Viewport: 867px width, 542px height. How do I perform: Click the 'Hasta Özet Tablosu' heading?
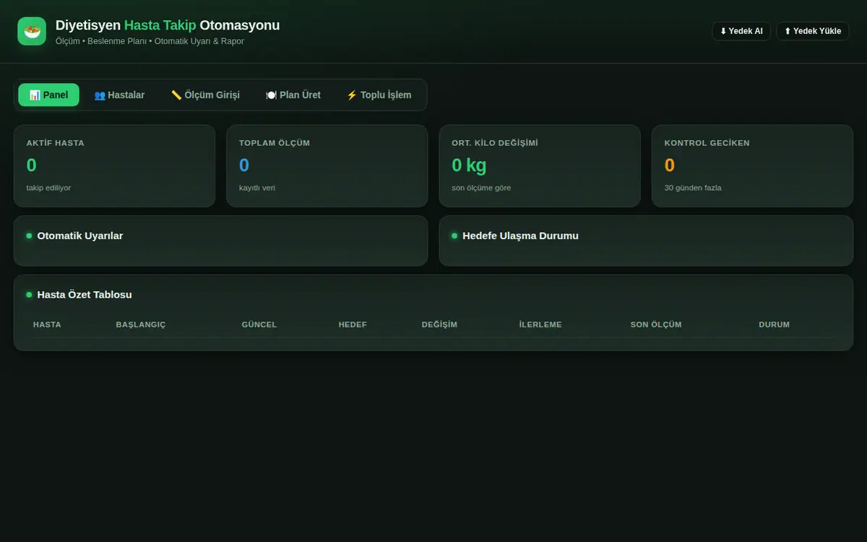85,295
